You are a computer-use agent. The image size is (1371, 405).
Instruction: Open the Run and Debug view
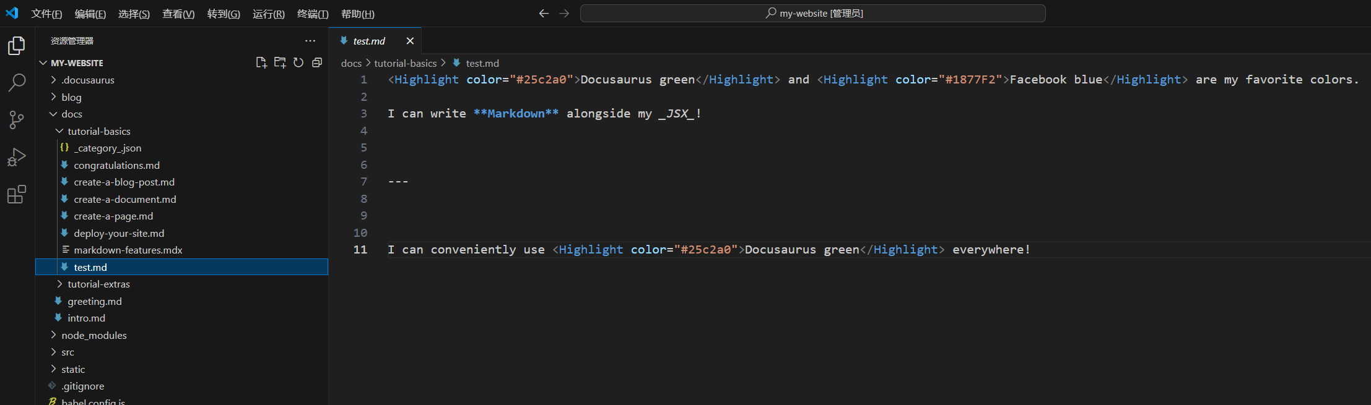[x=17, y=157]
